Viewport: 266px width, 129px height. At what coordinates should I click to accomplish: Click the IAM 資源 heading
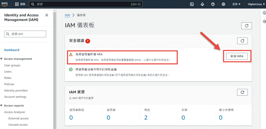pos(77,92)
